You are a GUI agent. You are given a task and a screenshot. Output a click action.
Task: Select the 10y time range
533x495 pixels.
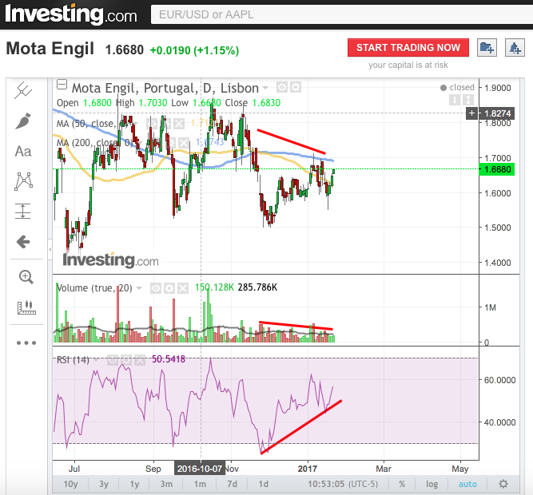tap(70, 484)
